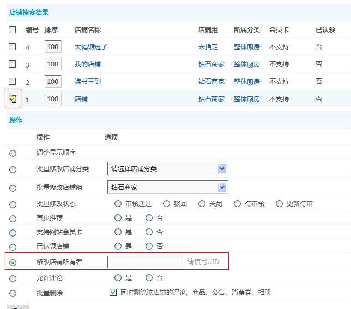Open 钻石商家 link in 读书三到 row

pos(211,82)
